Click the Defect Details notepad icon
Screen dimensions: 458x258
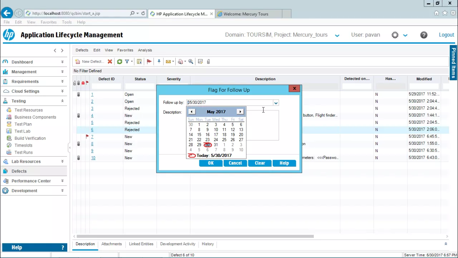coord(200,62)
